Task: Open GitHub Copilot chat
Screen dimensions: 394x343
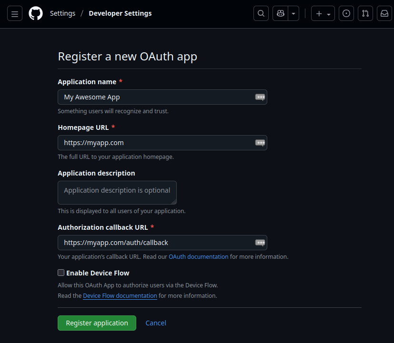Action: click(x=280, y=13)
